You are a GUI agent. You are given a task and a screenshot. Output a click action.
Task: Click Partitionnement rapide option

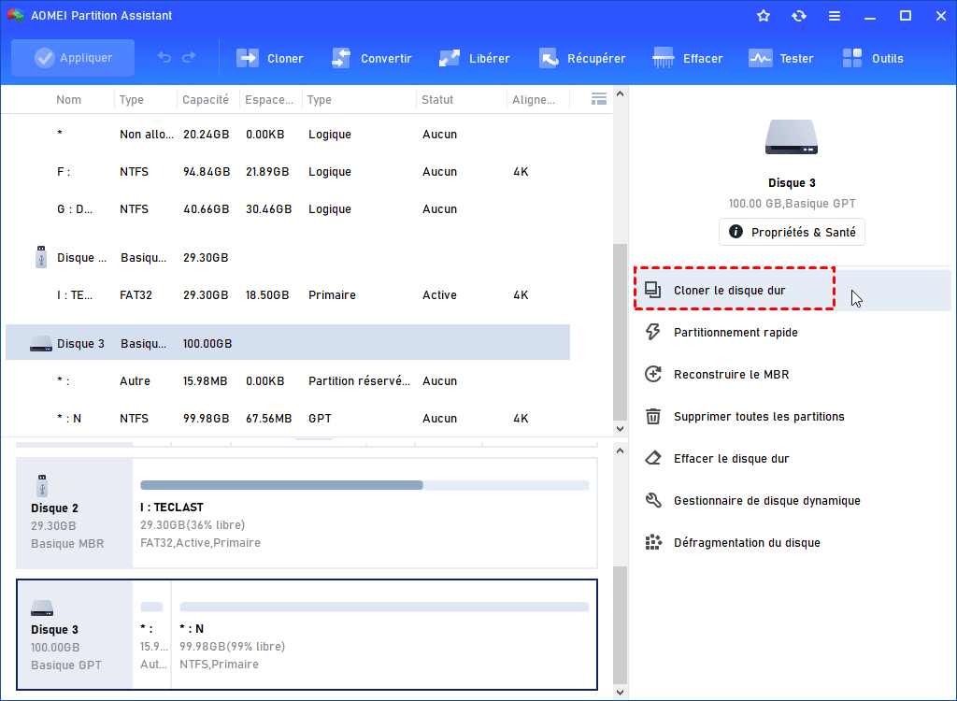pyautogui.click(x=793, y=332)
